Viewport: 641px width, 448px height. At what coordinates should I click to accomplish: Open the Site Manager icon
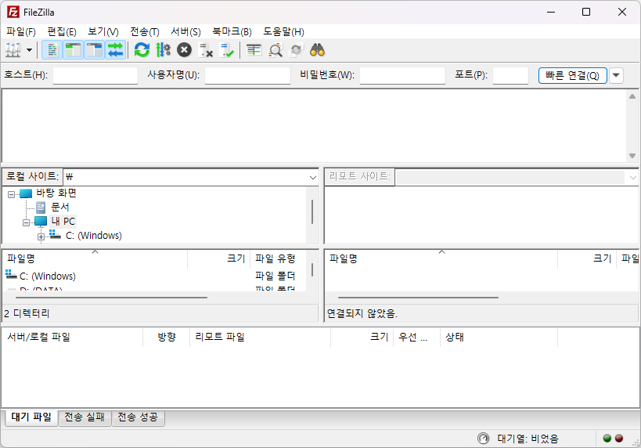(13, 50)
